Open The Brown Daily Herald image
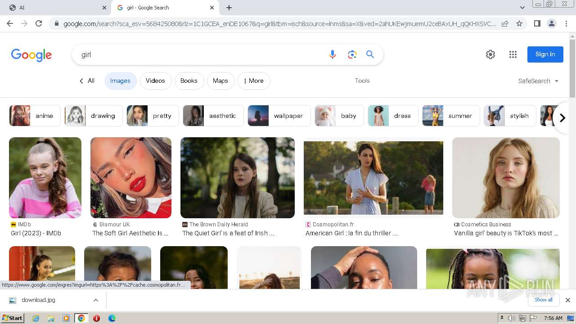The height and width of the screenshot is (324, 576). coord(238,178)
